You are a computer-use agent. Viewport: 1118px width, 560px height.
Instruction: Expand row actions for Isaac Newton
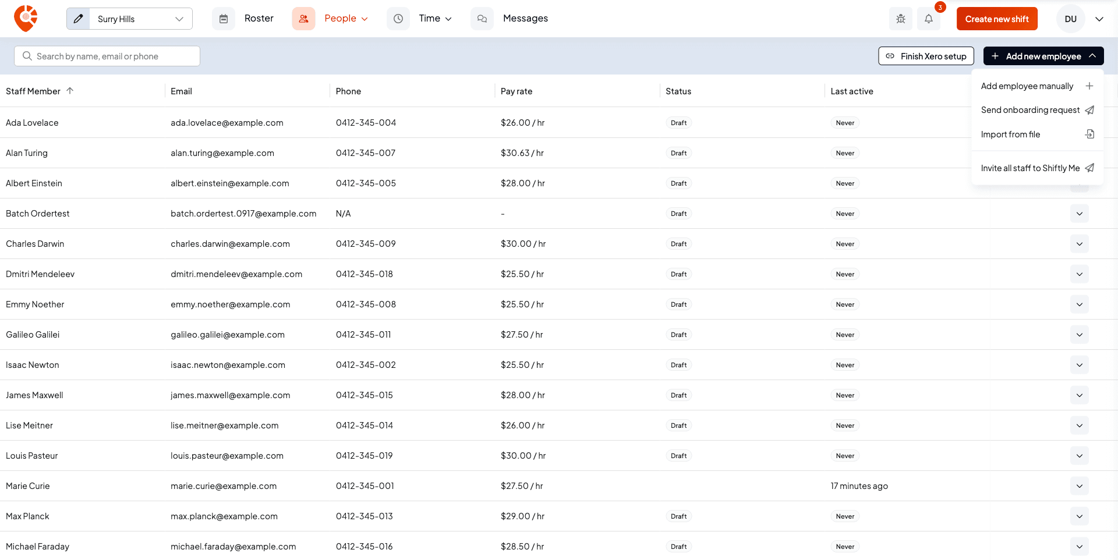coord(1080,365)
